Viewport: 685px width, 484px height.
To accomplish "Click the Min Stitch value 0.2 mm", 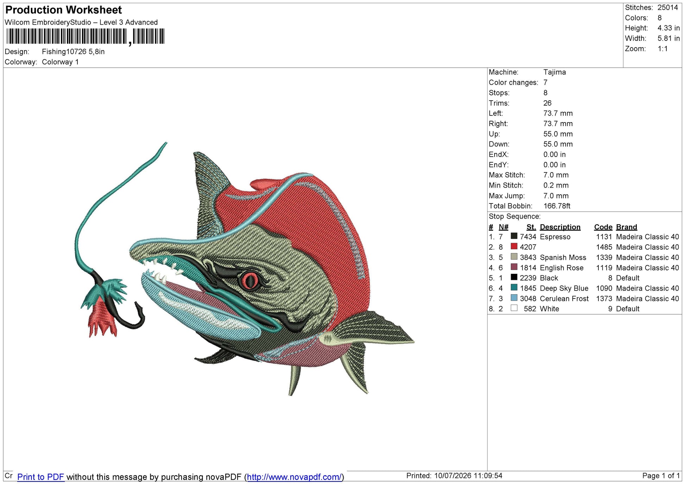I will (x=556, y=185).
